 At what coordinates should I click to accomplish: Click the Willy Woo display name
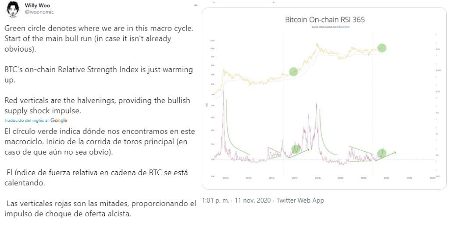(37, 5)
